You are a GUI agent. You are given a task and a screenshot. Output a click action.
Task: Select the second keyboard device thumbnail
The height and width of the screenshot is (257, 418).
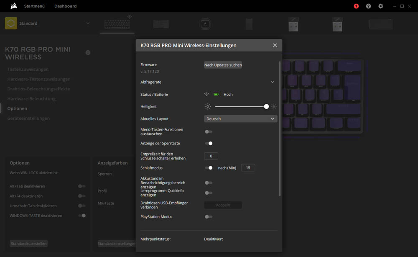[161, 24]
